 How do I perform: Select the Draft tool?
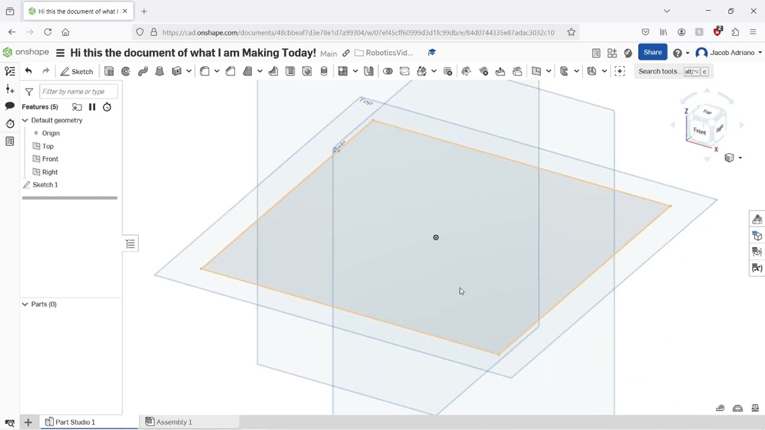(x=247, y=71)
